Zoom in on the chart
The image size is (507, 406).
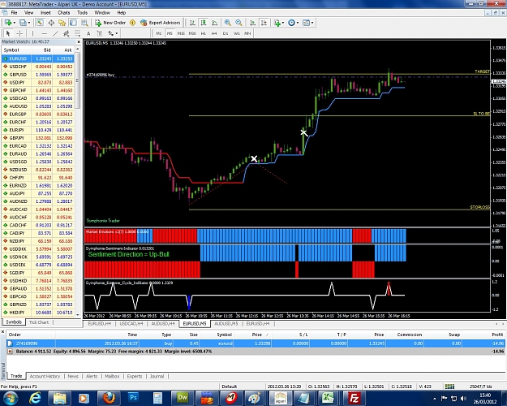[x=228, y=23]
